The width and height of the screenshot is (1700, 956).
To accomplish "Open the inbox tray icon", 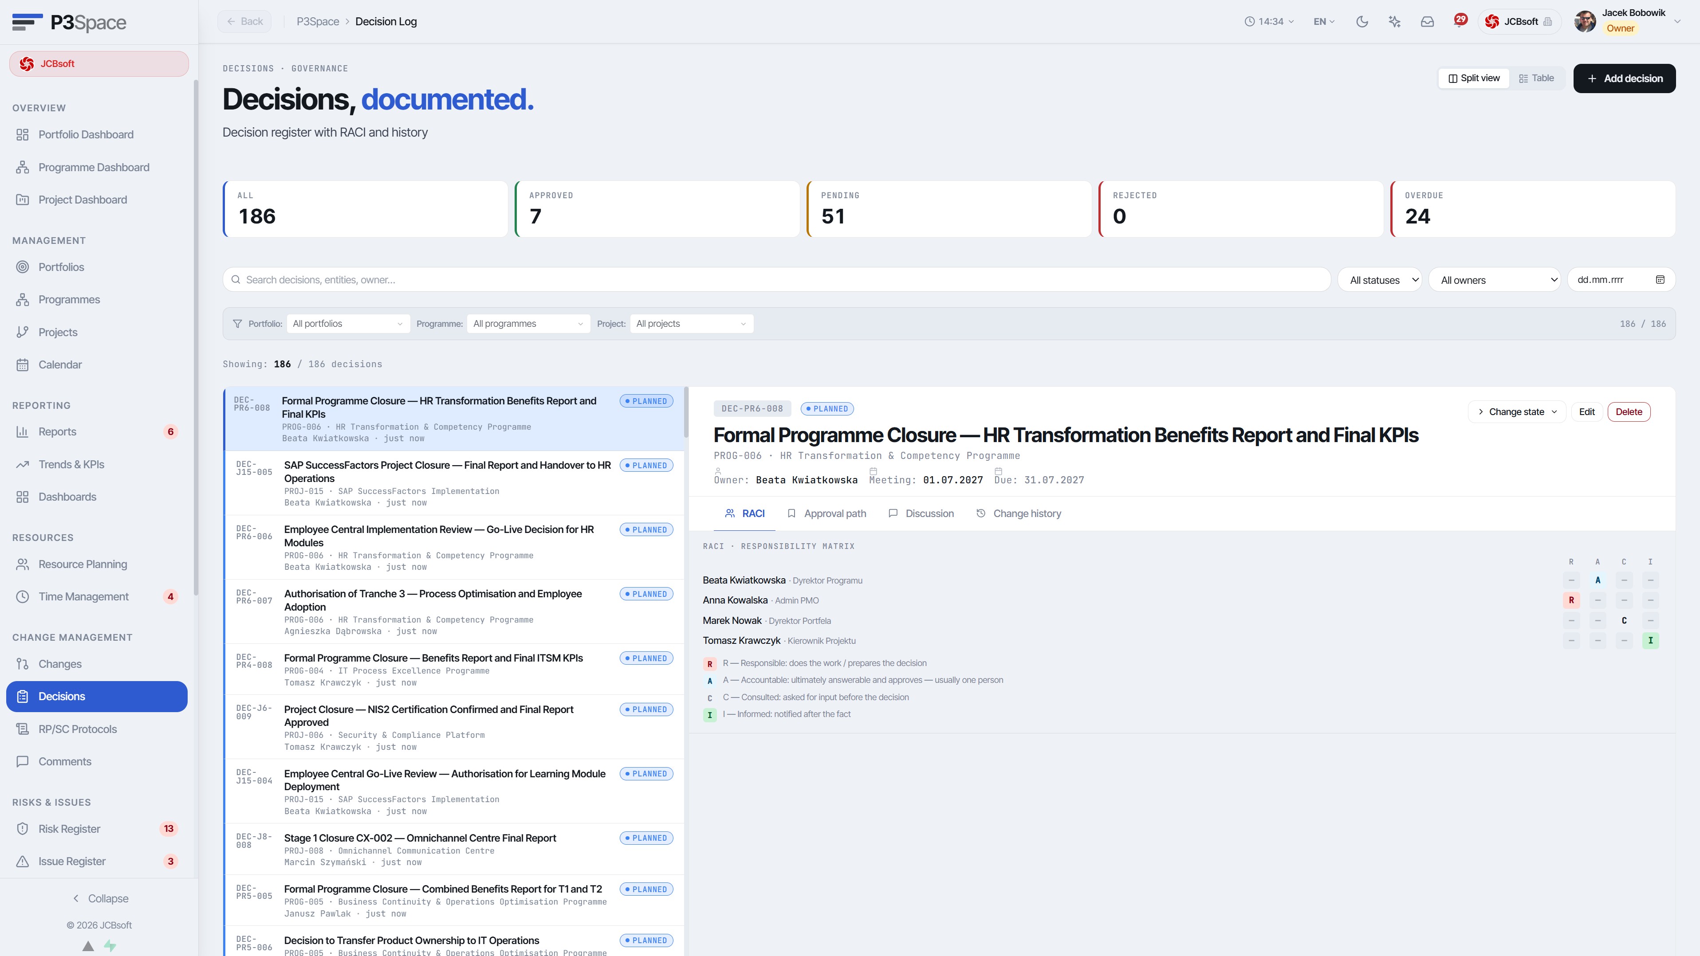I will [x=1428, y=22].
